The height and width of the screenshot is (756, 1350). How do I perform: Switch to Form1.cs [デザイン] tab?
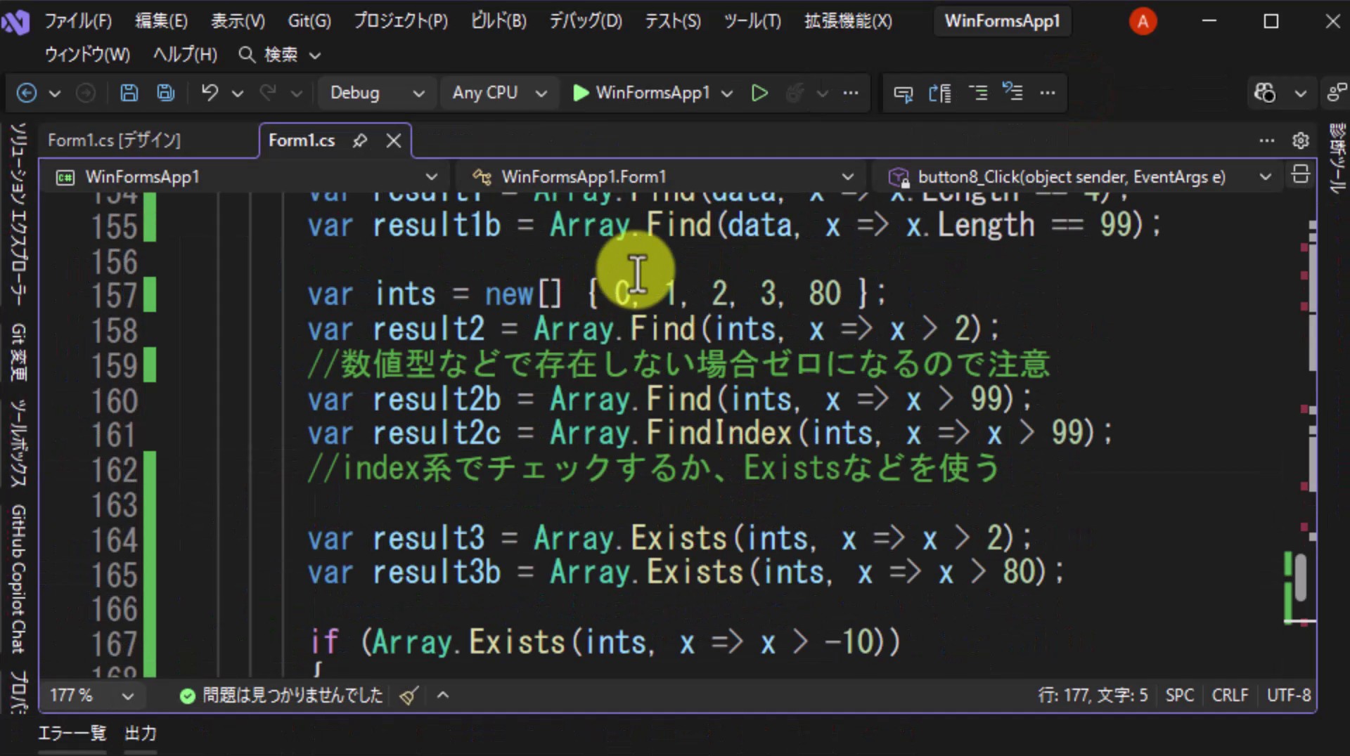115,141
